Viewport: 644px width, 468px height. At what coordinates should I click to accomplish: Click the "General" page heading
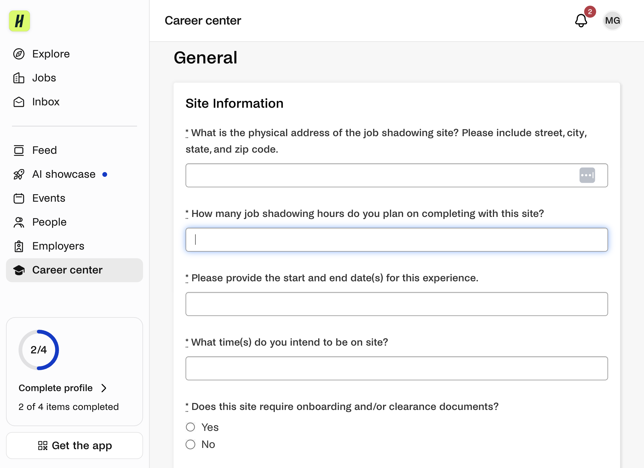point(206,57)
